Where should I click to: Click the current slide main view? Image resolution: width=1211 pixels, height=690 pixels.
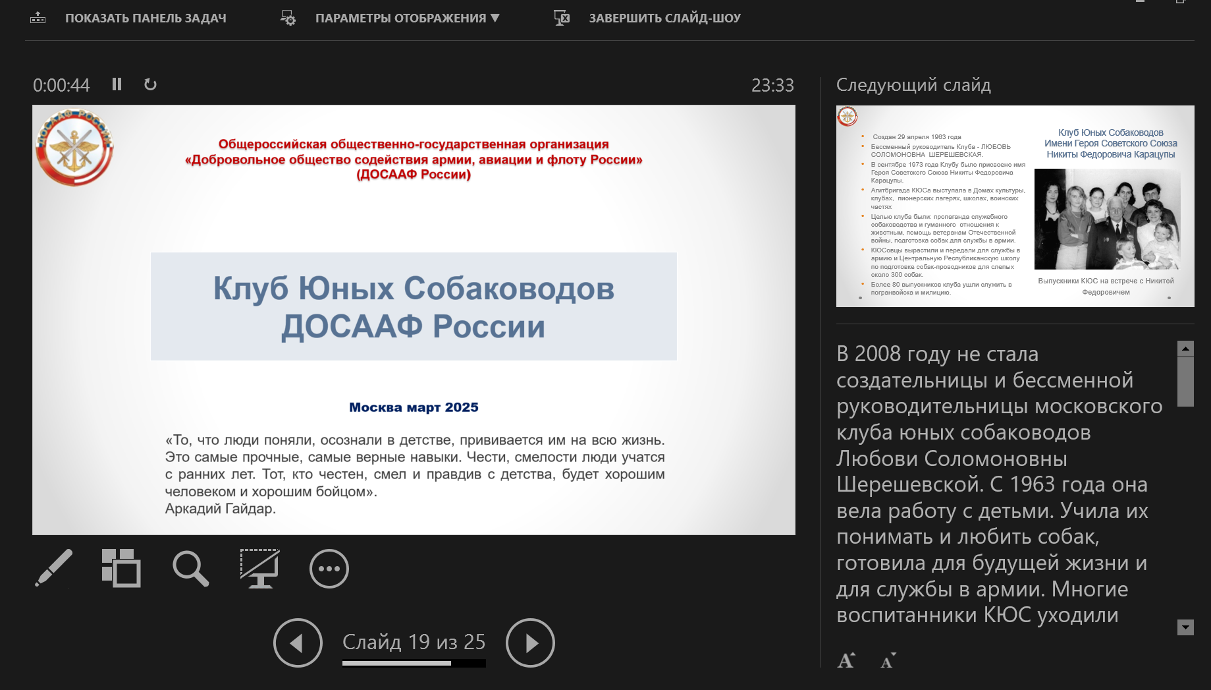point(414,320)
